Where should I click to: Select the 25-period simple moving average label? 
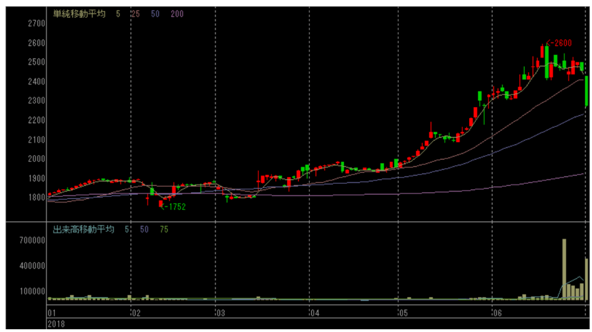pyautogui.click(x=136, y=13)
